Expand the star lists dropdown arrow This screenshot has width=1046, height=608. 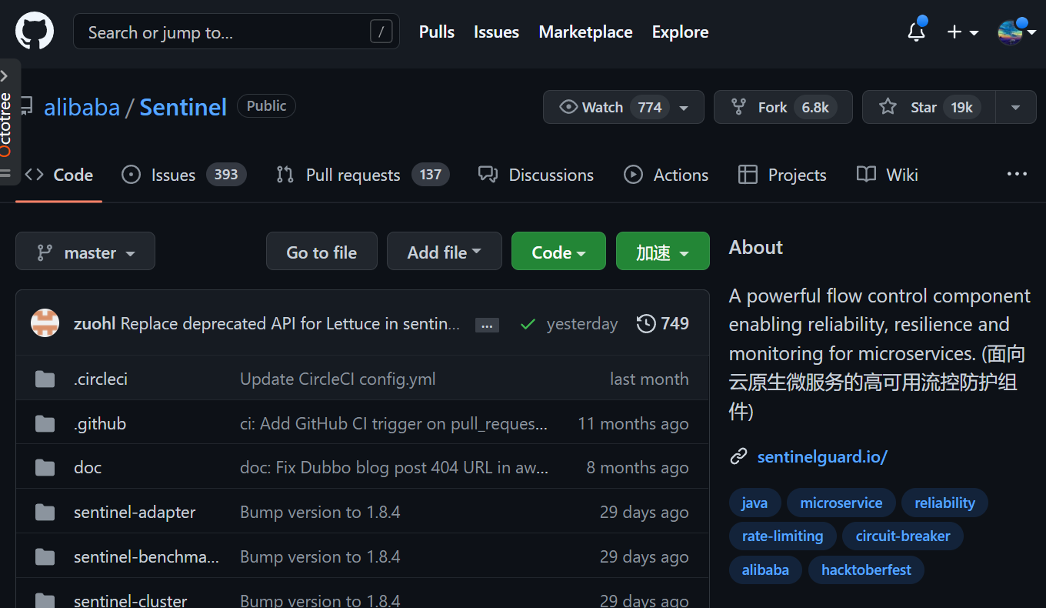(1016, 107)
